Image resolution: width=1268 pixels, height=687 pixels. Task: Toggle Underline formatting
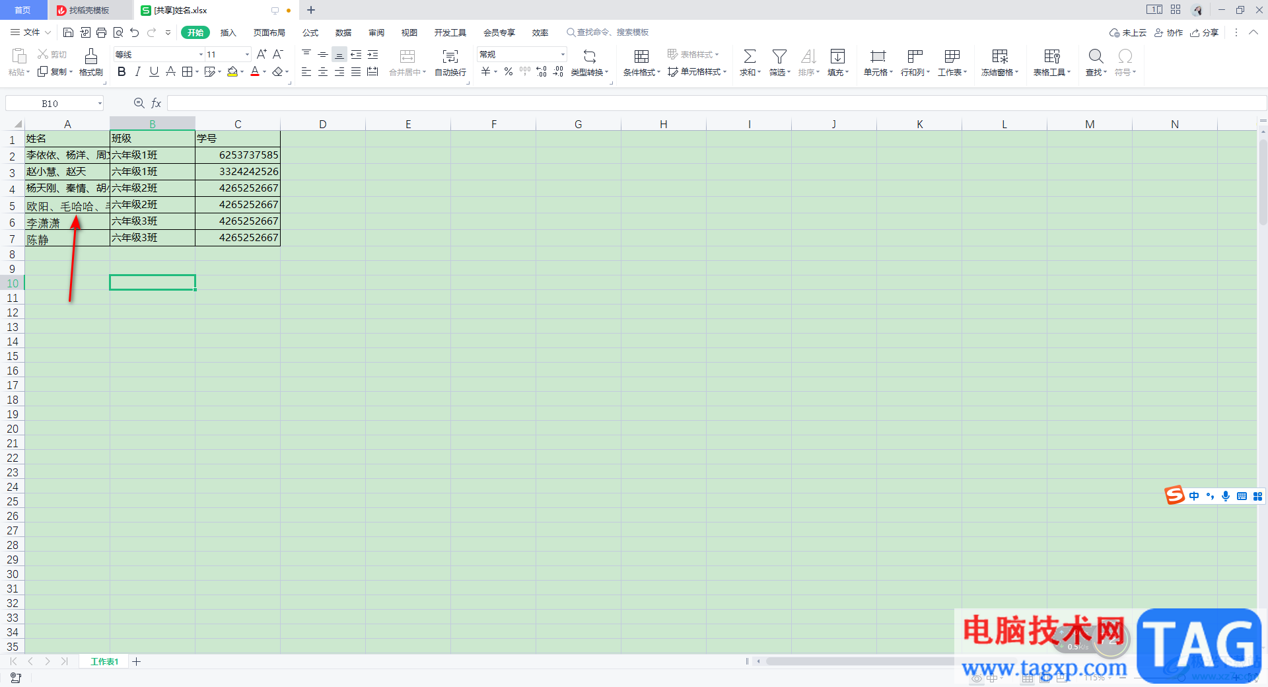154,71
